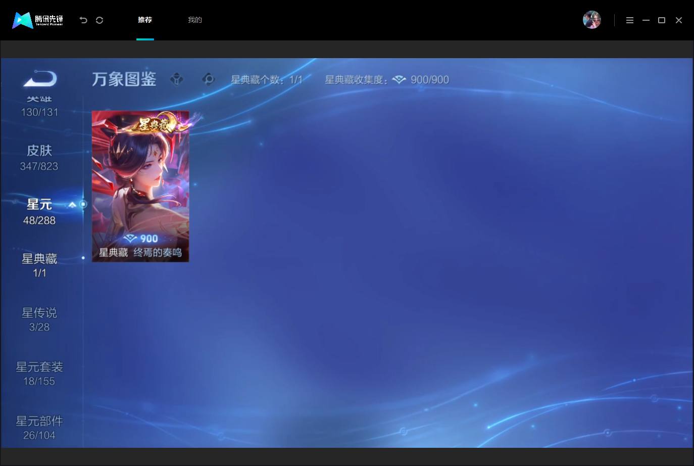Switch to the 我的 tab
The height and width of the screenshot is (466, 694).
pos(195,20)
